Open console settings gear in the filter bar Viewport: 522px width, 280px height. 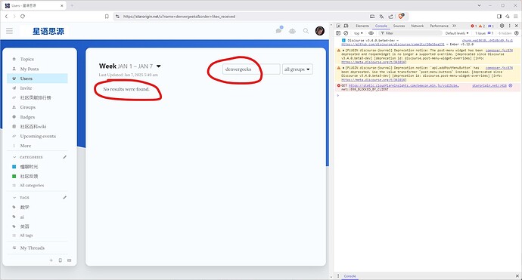[517, 33]
